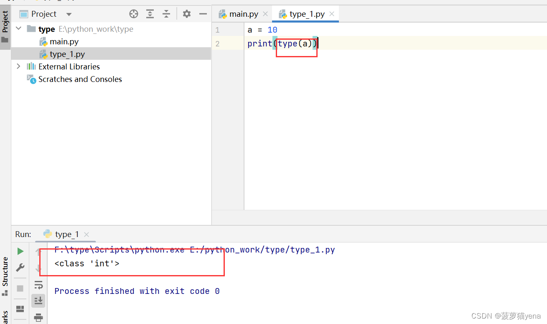This screenshot has height=324, width=547.
Task: Click 'Process finished with exit code 0' text
Action: pyautogui.click(x=137, y=291)
